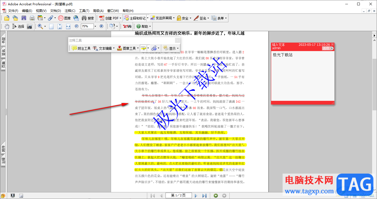Select the hand pan tool
This screenshot has width=377, height=199.
[x=7, y=26]
